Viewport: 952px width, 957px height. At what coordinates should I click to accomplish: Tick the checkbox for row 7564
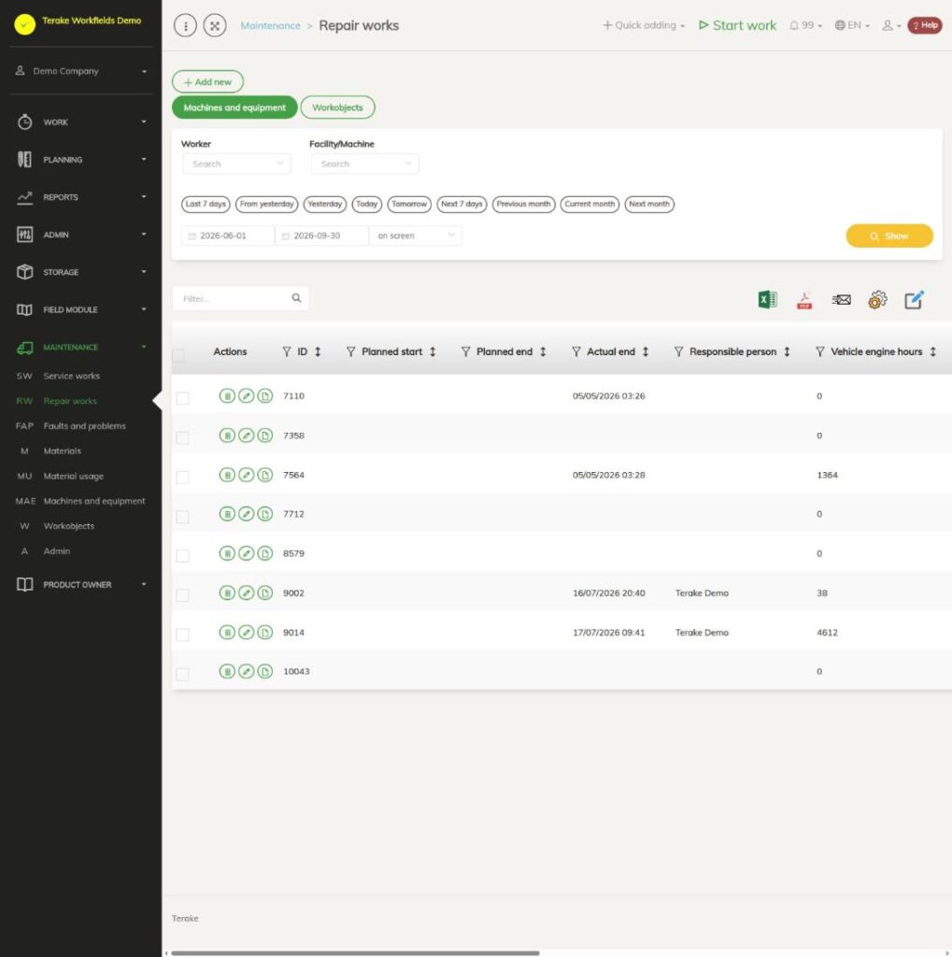[x=182, y=478]
